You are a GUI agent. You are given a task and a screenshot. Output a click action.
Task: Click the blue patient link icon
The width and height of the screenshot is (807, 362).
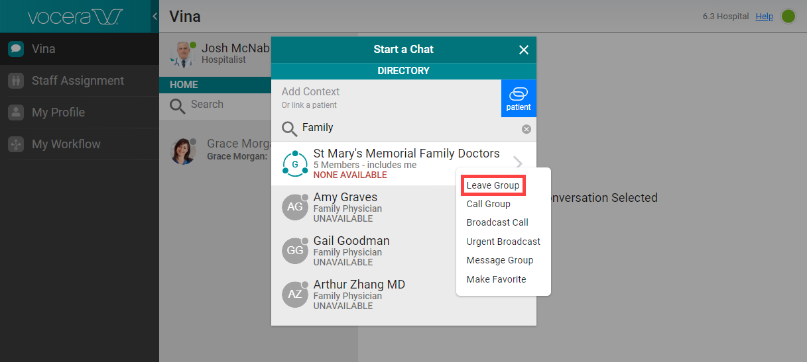[x=519, y=99]
